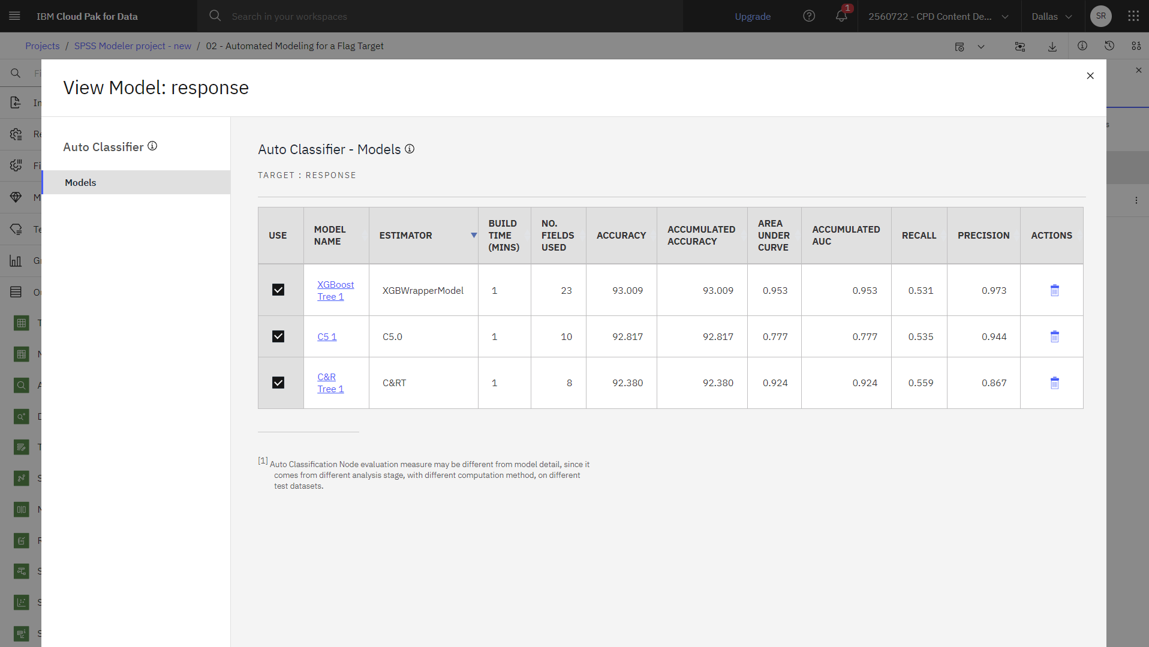
Task: Click the Accumulated AUC column header
Action: coord(846,235)
